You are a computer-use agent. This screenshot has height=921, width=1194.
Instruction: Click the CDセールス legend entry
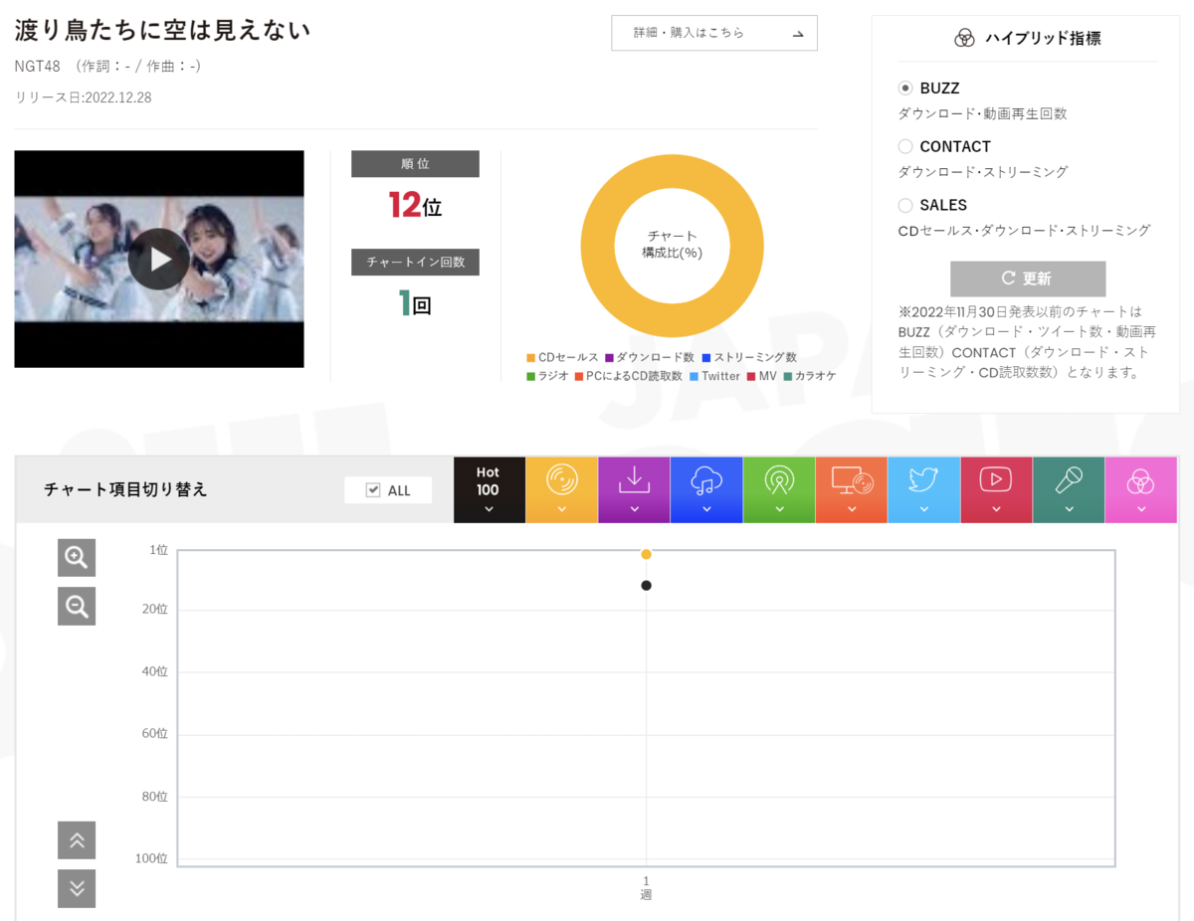(x=562, y=357)
